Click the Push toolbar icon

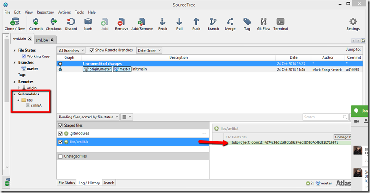point(196,22)
